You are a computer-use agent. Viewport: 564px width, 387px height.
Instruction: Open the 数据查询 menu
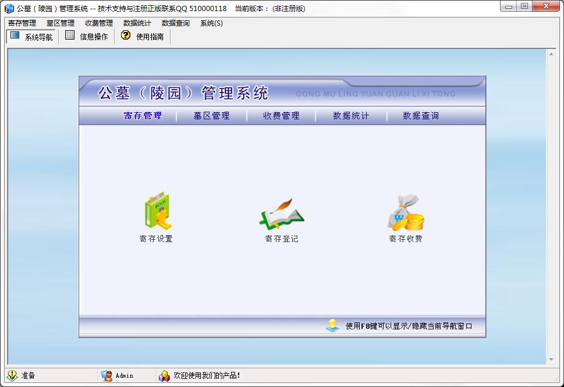click(176, 23)
